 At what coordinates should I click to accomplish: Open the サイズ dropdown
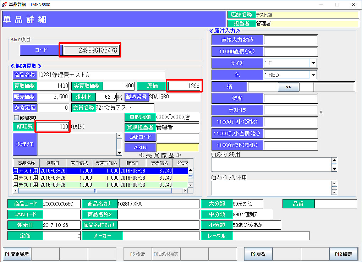coord(313,63)
